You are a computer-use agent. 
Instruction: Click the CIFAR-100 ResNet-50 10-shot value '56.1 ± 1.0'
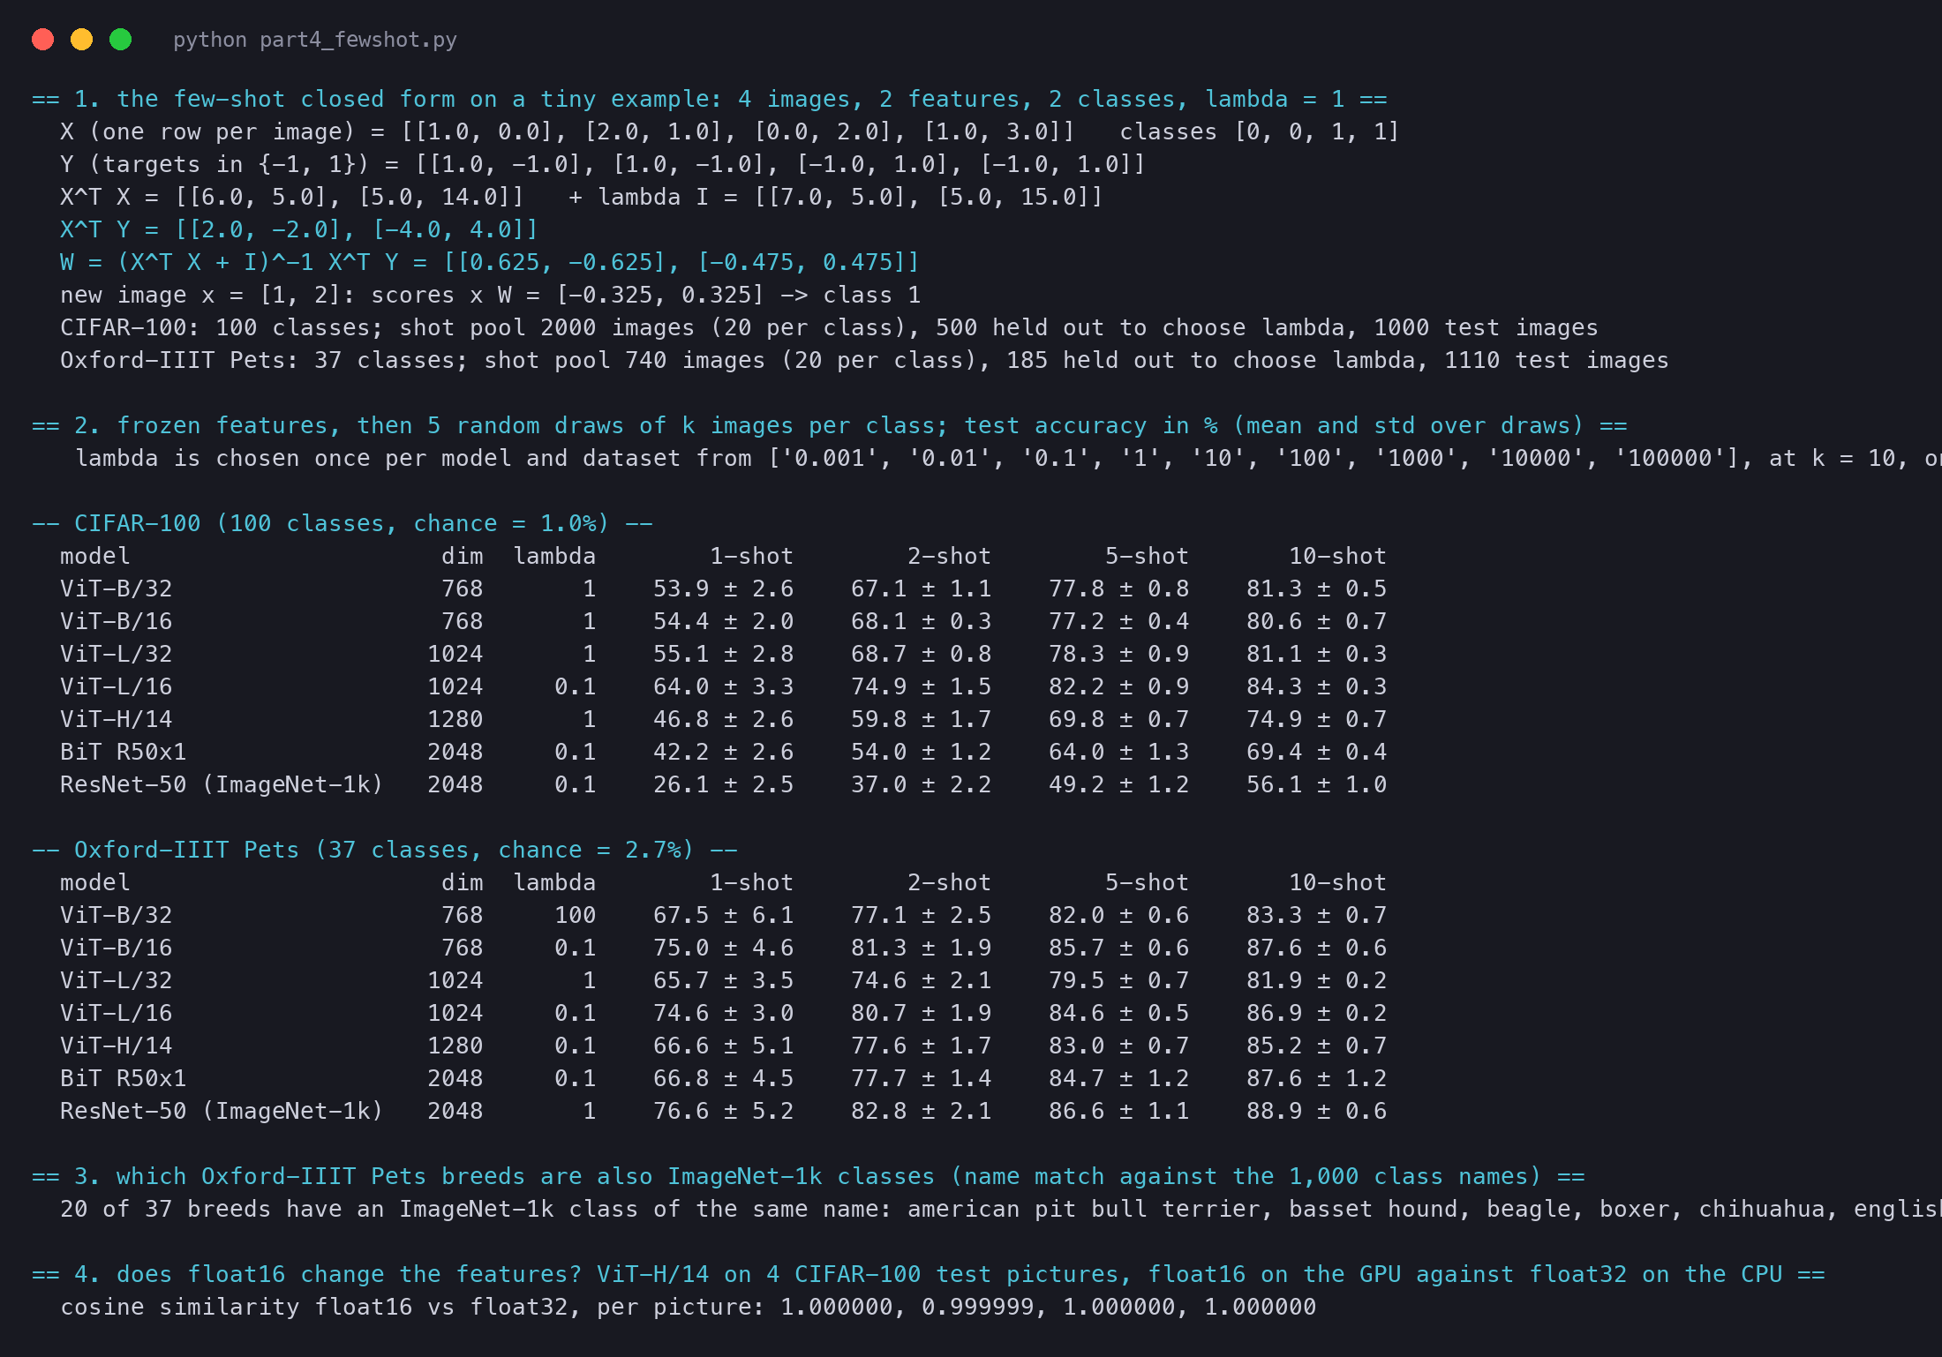1316,784
